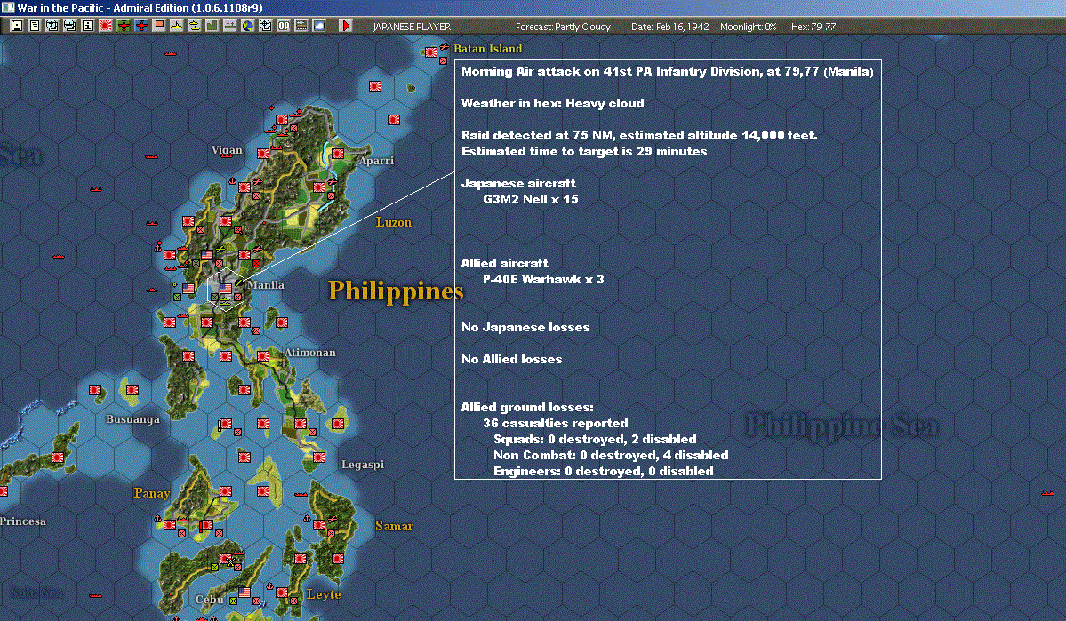Click the info 'i' toolbar icon

[x=88, y=26]
